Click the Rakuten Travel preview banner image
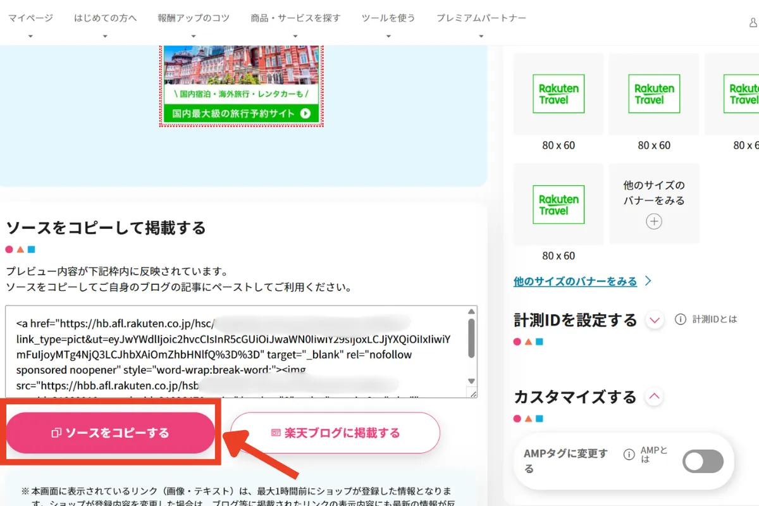This screenshot has width=759, height=506. [240, 85]
